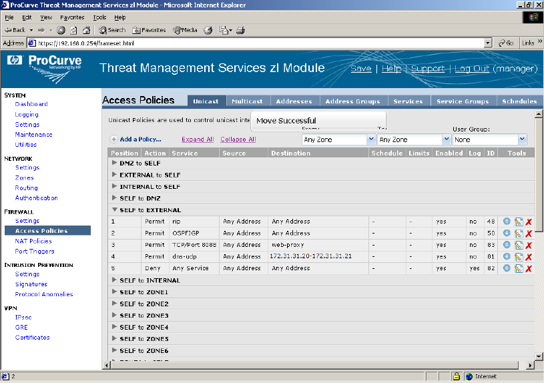Expand the SELF to ZONE1 group

[114, 292]
